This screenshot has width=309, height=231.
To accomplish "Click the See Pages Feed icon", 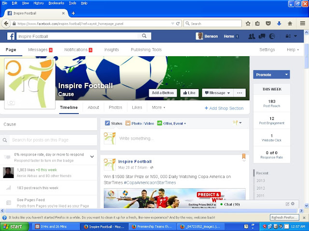I will 9,203.
